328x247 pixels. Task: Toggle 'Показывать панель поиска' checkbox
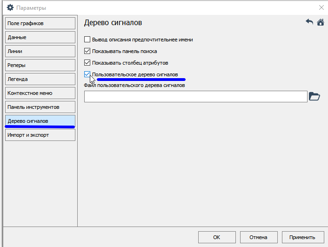87,51
